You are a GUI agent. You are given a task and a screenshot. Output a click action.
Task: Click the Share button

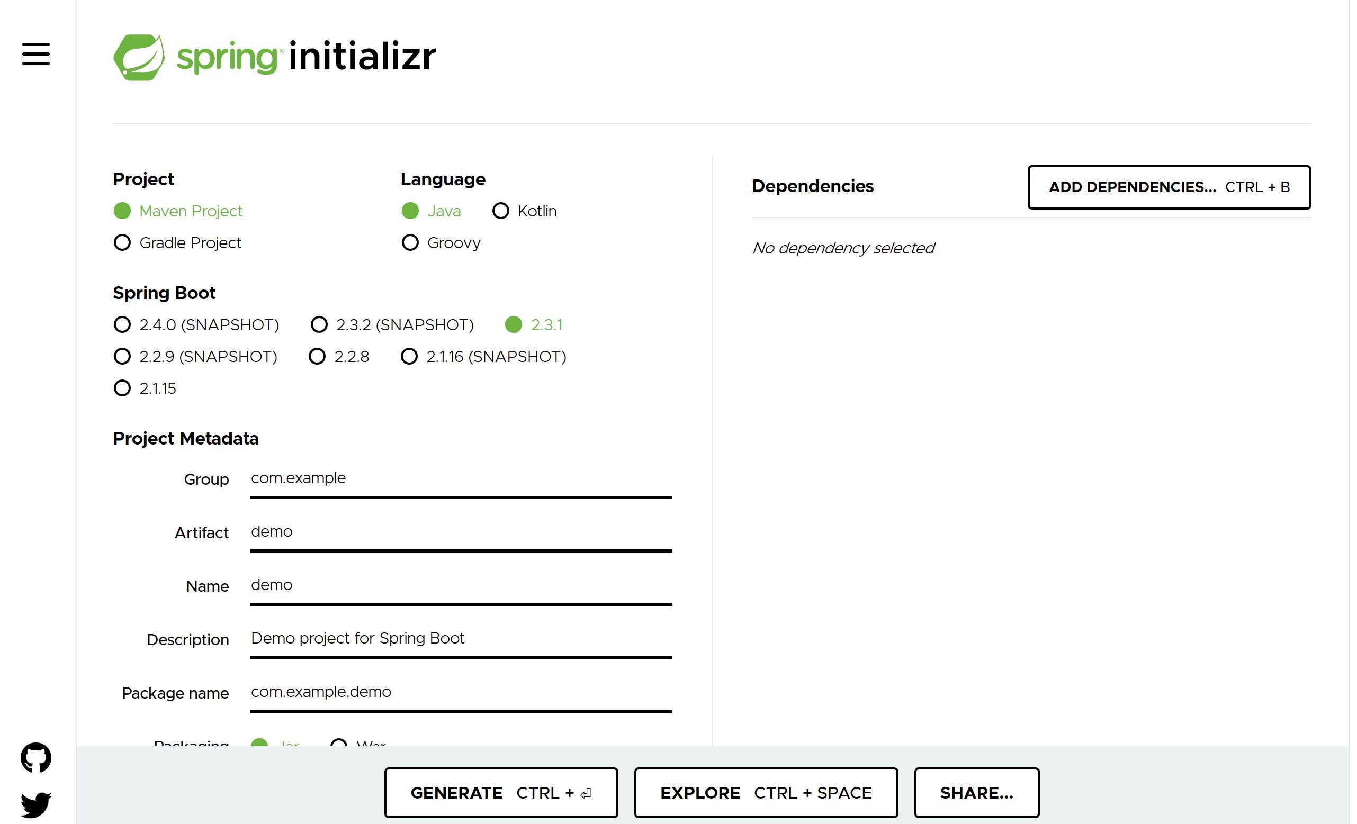click(x=977, y=793)
